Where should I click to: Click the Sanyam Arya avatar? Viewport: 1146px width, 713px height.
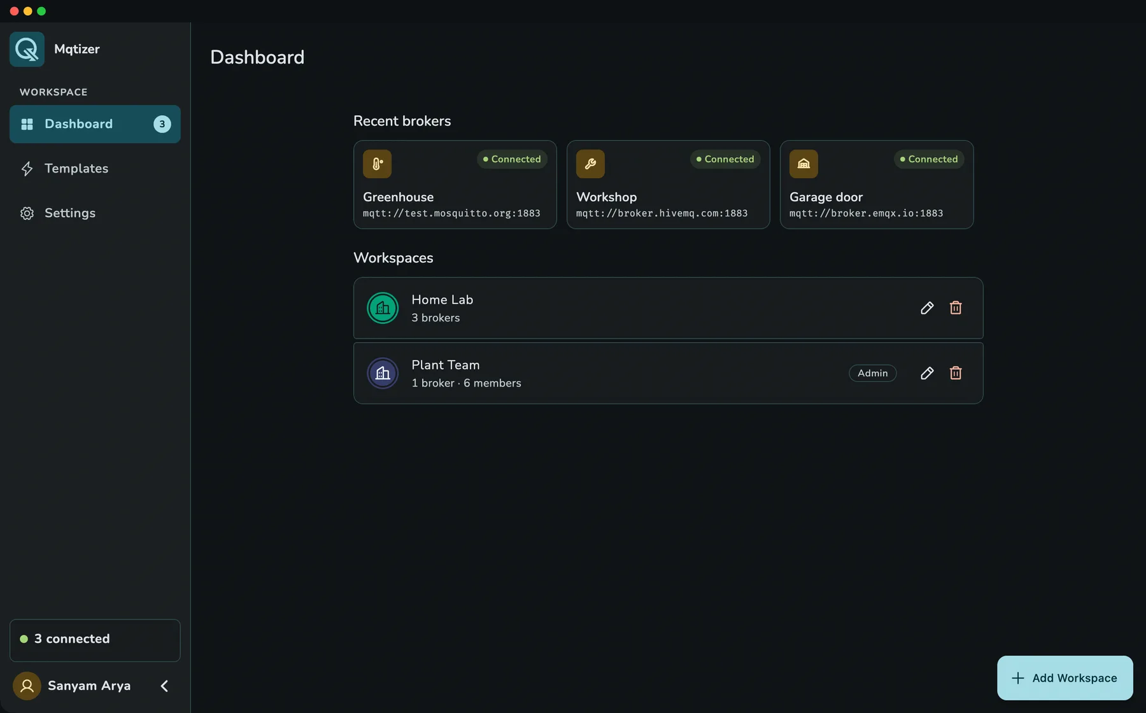coord(27,686)
